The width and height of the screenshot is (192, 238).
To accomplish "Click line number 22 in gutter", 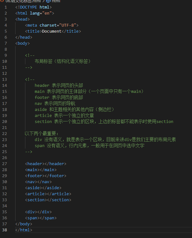I will tap(4, 134).
